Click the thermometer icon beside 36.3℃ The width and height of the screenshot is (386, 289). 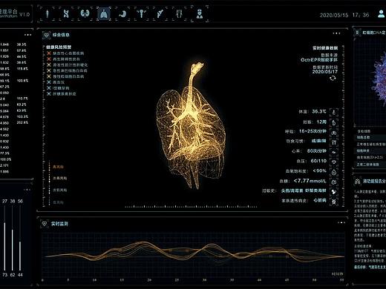pos(334,113)
